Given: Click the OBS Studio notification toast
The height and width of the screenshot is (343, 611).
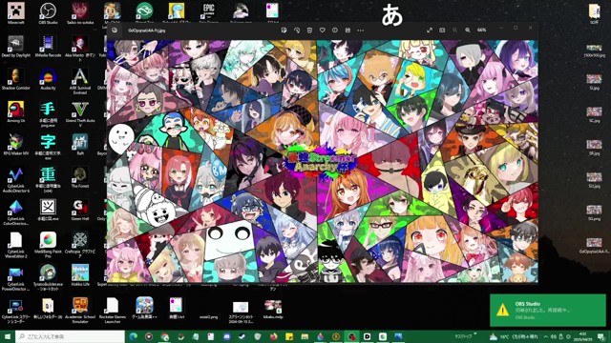Looking at the screenshot, I should click(x=548, y=310).
